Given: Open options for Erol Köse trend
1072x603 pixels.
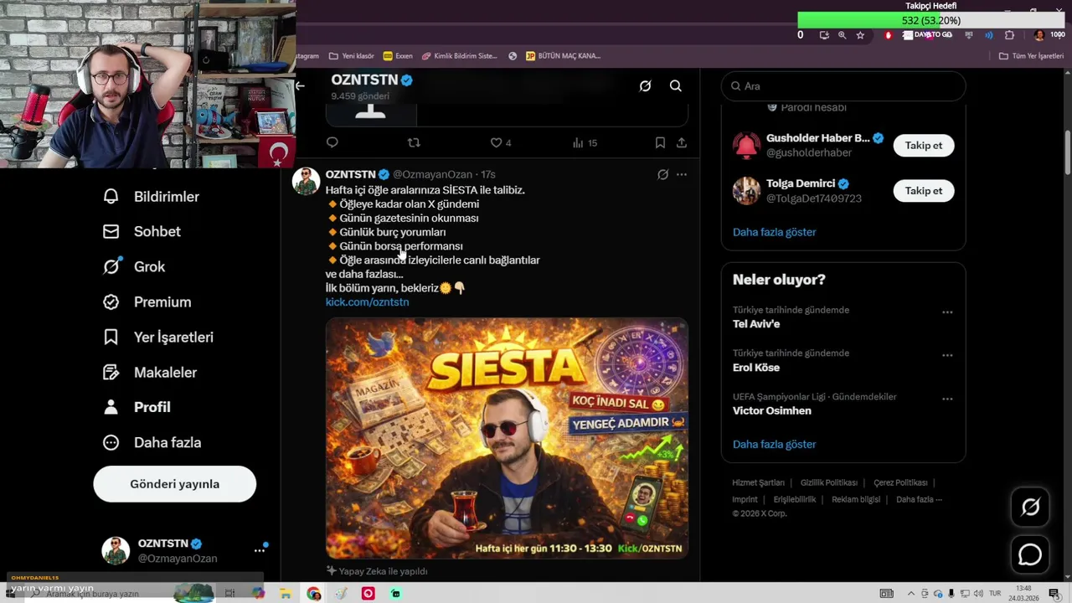Looking at the screenshot, I should 947,355.
